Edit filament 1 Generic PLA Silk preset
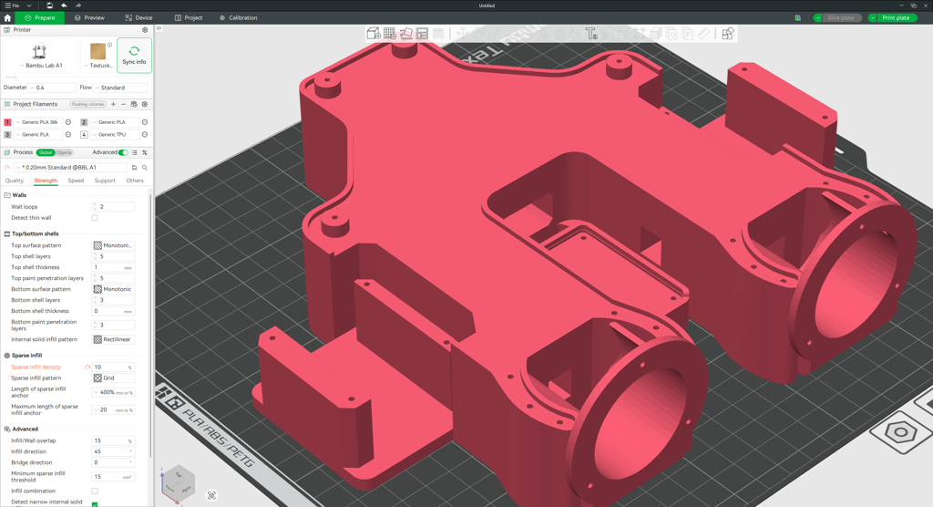The width and height of the screenshot is (933, 507). 68,122
